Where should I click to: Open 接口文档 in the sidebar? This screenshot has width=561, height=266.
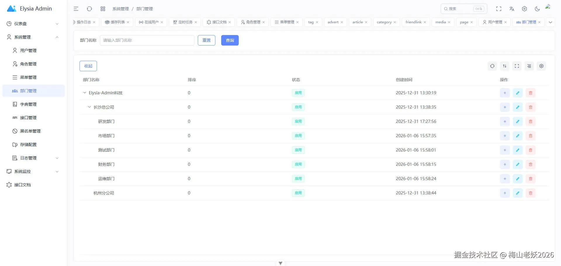[x=33, y=185]
